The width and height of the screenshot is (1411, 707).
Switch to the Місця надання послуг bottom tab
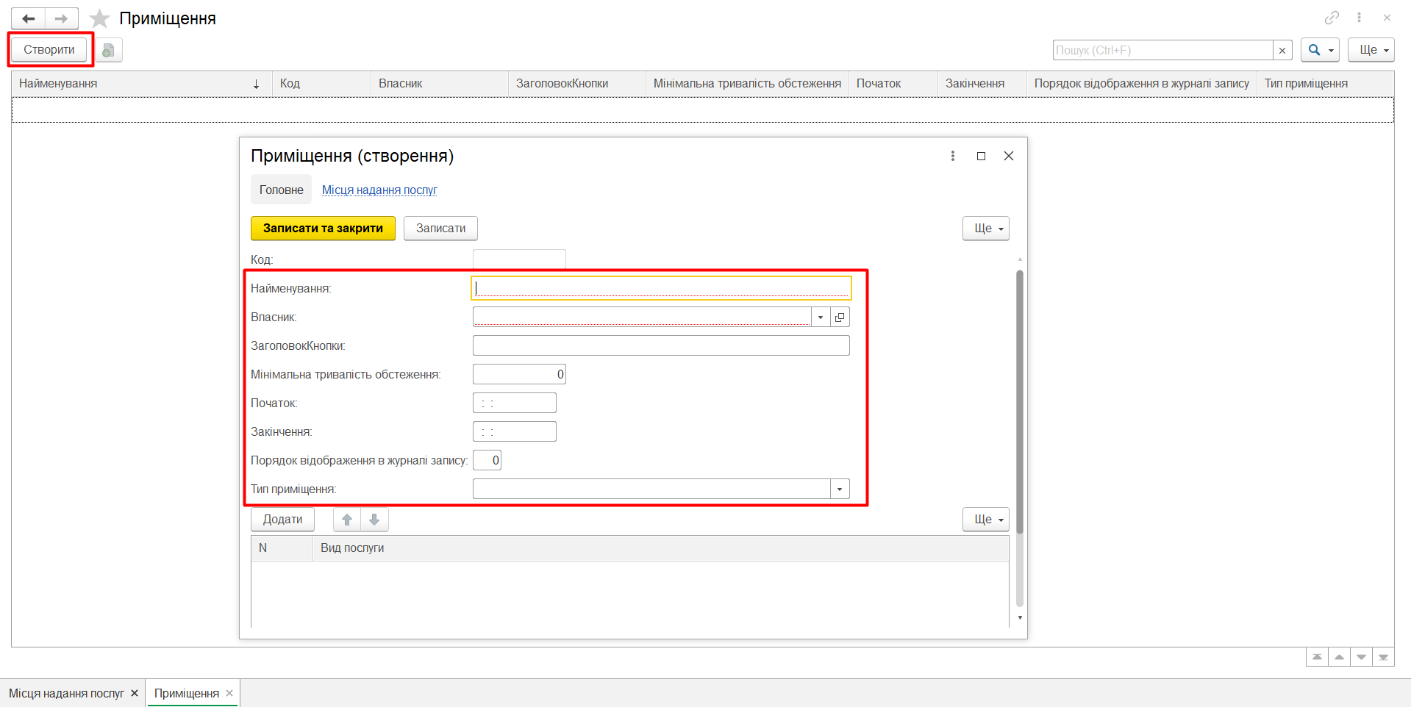point(66,693)
